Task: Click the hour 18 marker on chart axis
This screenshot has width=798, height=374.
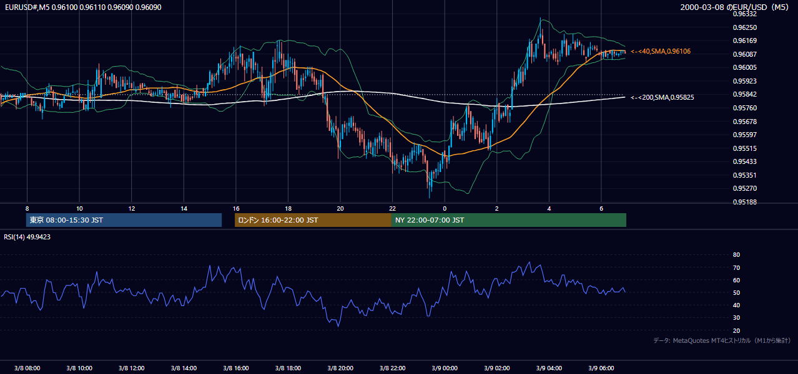Action: (288, 208)
